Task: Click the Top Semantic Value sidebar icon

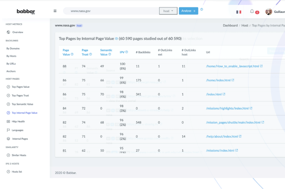Action: [8, 104]
